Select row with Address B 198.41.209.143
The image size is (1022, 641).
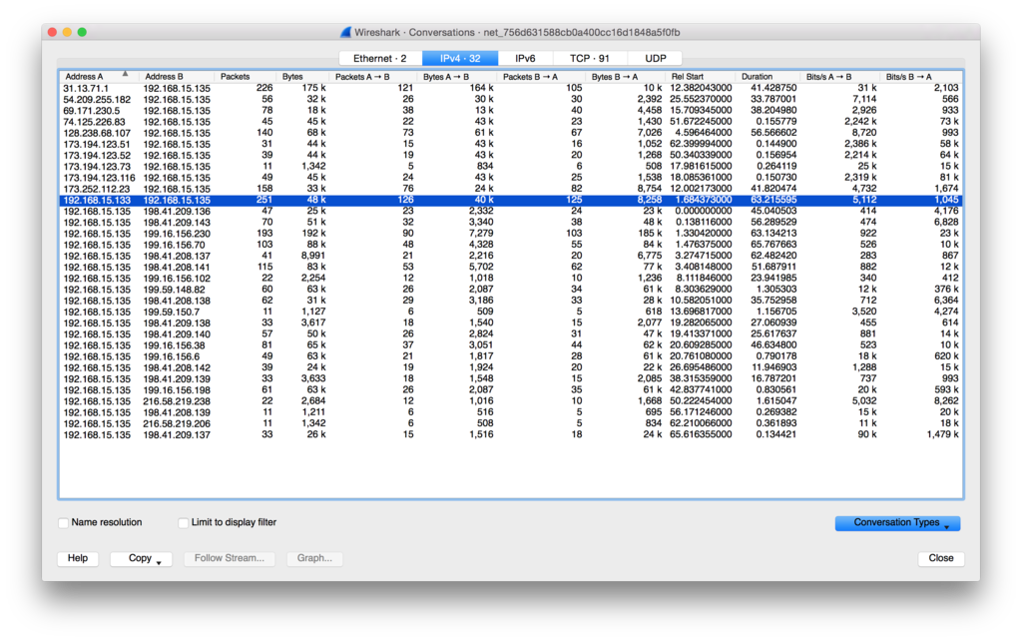click(x=511, y=222)
